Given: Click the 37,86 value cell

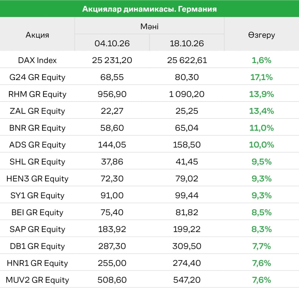Looking at the screenshot, I should point(112,162).
